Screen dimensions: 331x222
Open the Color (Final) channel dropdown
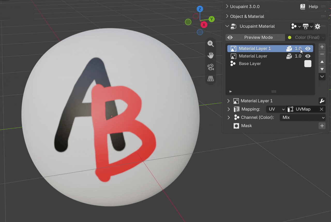(305, 37)
